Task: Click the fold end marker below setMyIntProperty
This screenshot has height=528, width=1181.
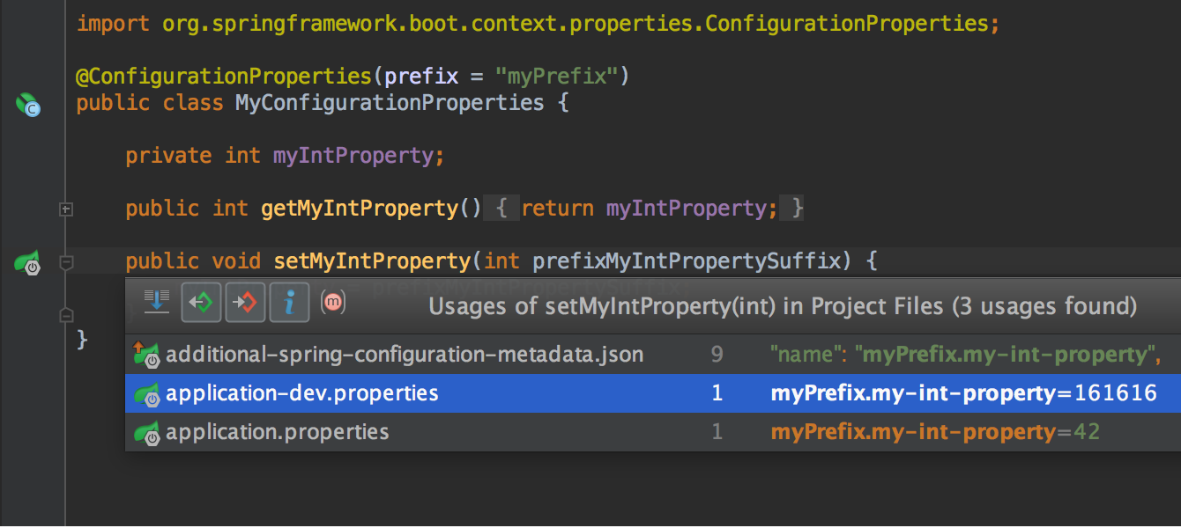Action: pyautogui.click(x=65, y=314)
